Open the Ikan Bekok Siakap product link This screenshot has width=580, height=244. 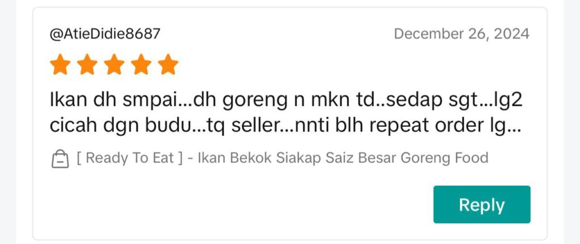point(282,158)
